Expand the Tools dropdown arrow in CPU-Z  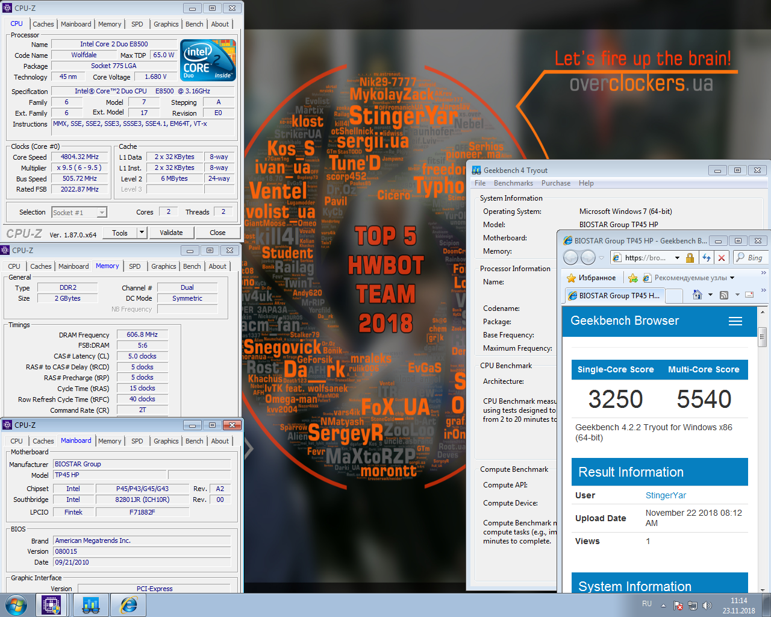(142, 233)
